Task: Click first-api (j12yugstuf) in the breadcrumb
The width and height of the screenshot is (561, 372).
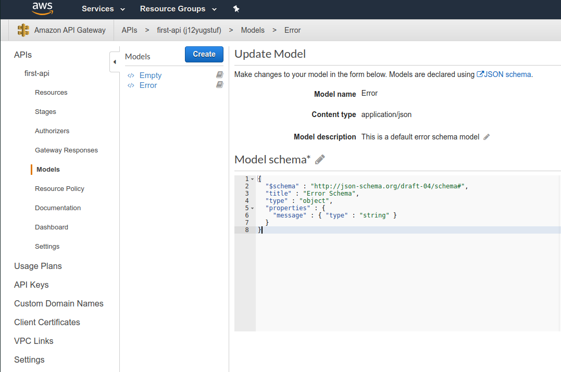Action: pos(189,30)
